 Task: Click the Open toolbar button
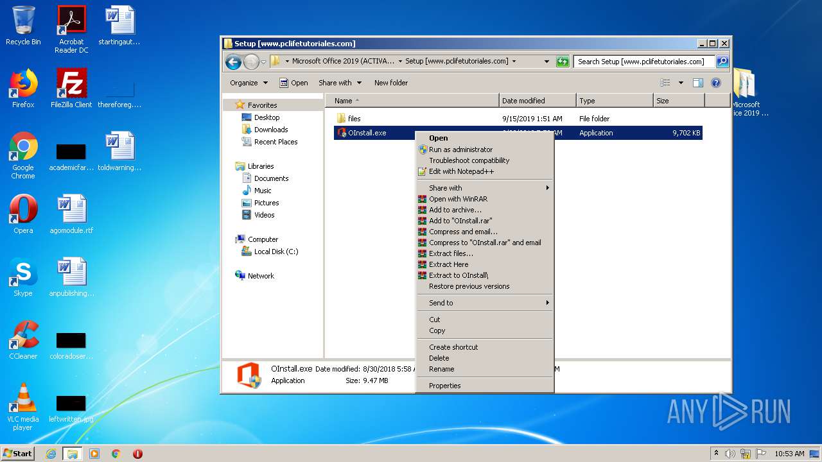pos(293,83)
